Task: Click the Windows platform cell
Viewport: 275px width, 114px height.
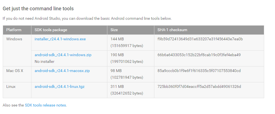Action: coord(14,39)
